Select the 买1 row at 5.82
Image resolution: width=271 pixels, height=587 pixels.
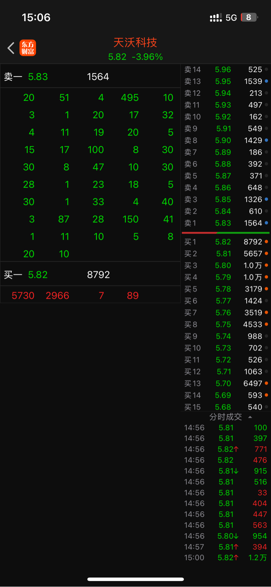coord(226,242)
